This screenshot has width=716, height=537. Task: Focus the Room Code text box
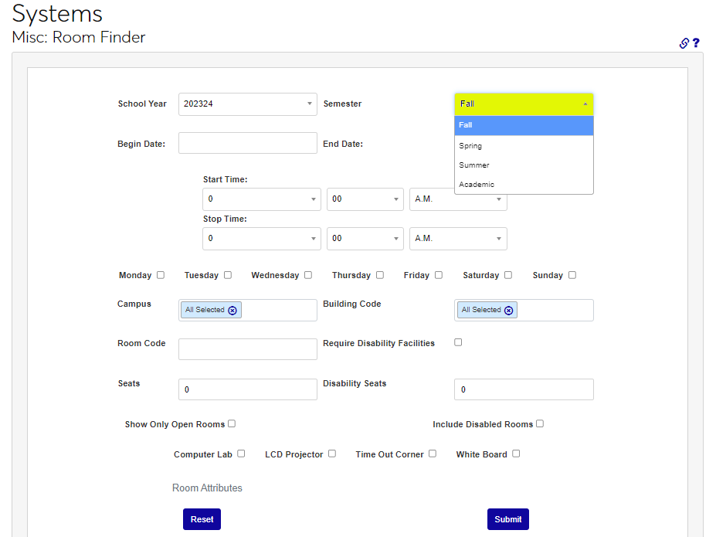coord(247,349)
